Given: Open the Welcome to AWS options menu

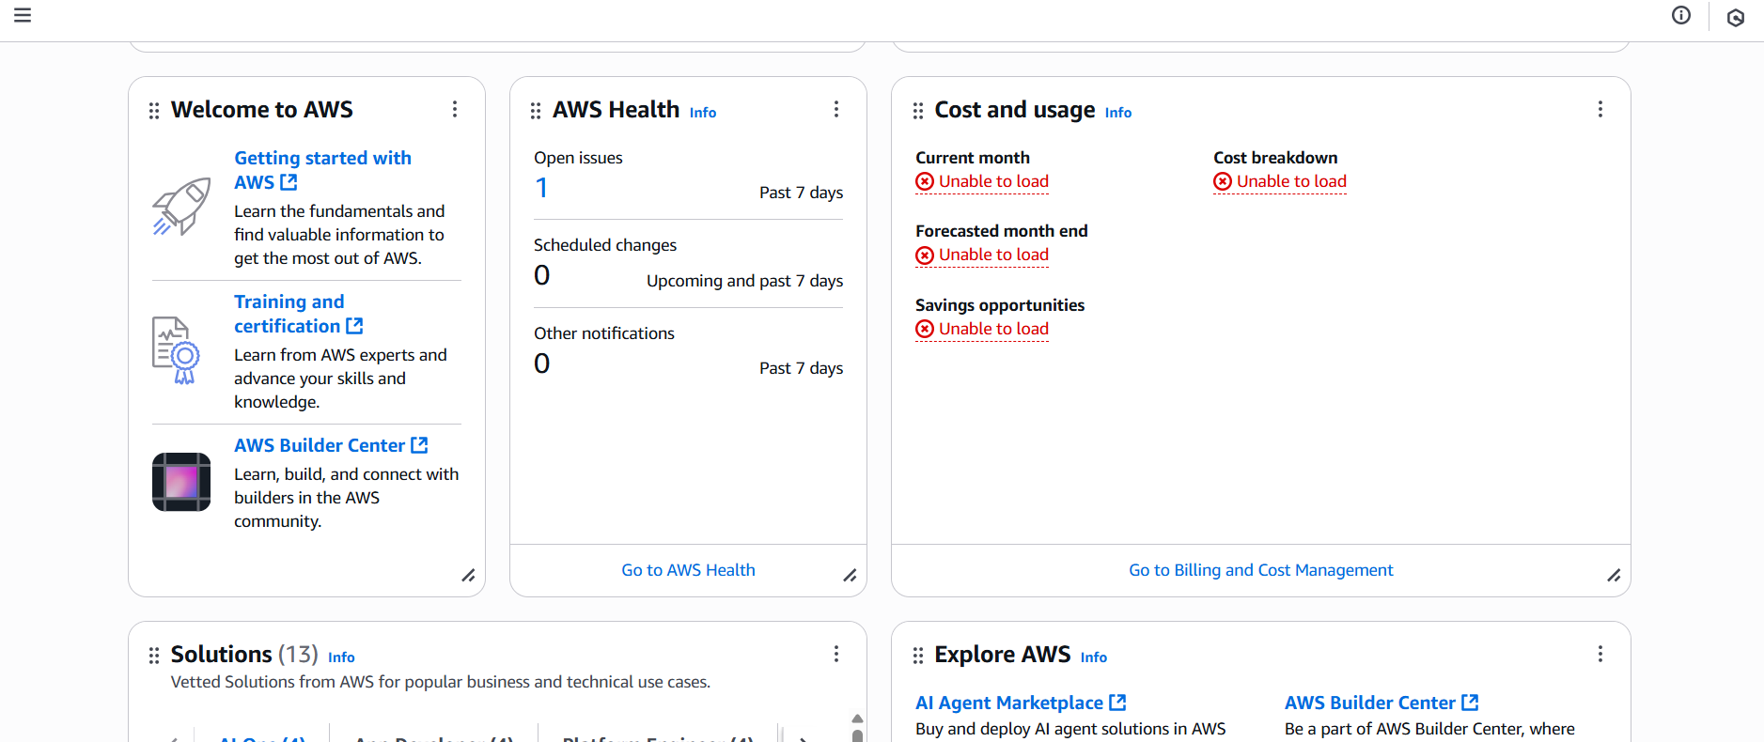Looking at the screenshot, I should tap(455, 109).
